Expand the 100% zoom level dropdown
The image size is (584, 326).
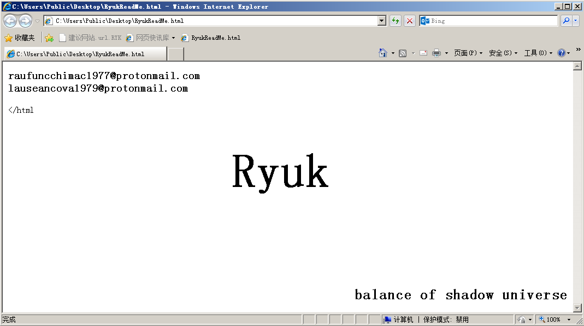tap(569, 320)
